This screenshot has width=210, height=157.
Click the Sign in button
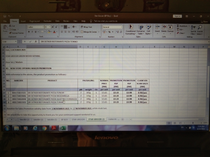point(177,16)
